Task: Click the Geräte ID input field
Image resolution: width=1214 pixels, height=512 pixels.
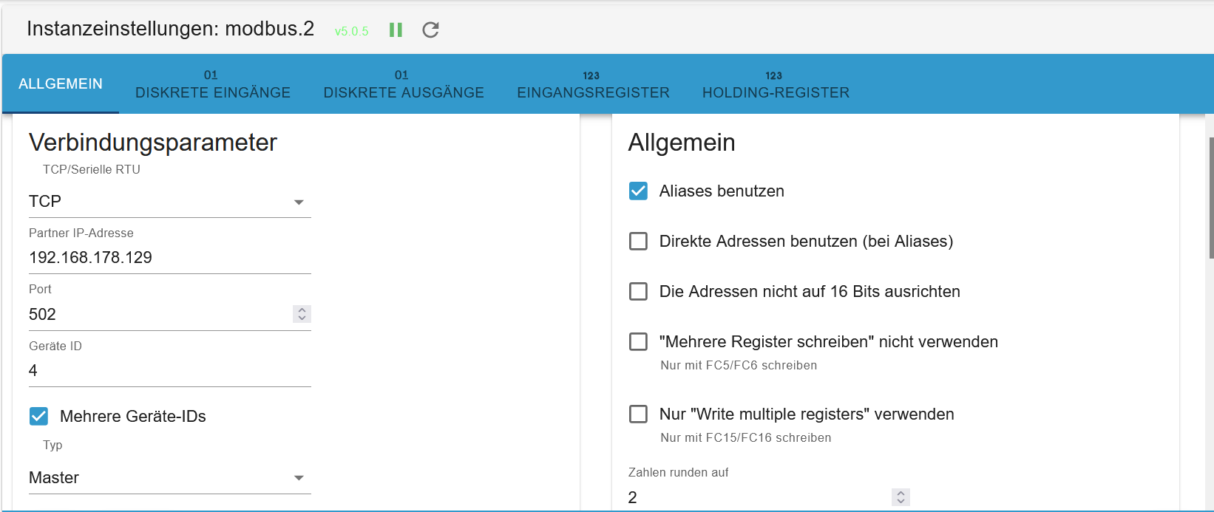Action: coord(170,370)
